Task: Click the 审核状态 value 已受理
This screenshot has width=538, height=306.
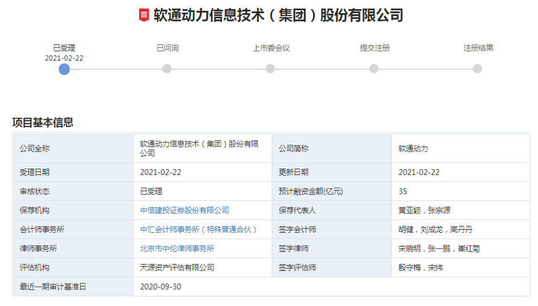Action: point(152,191)
